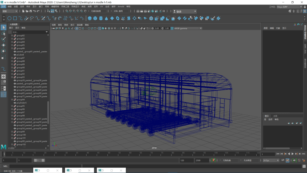The height and width of the screenshot is (173, 307).
Task: Toggle the viewport grid display button
Action: 77,29
